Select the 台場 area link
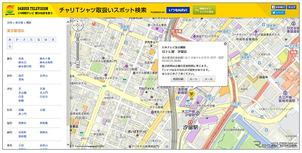The width and height of the screenshot is (302, 153). pos(42,110)
